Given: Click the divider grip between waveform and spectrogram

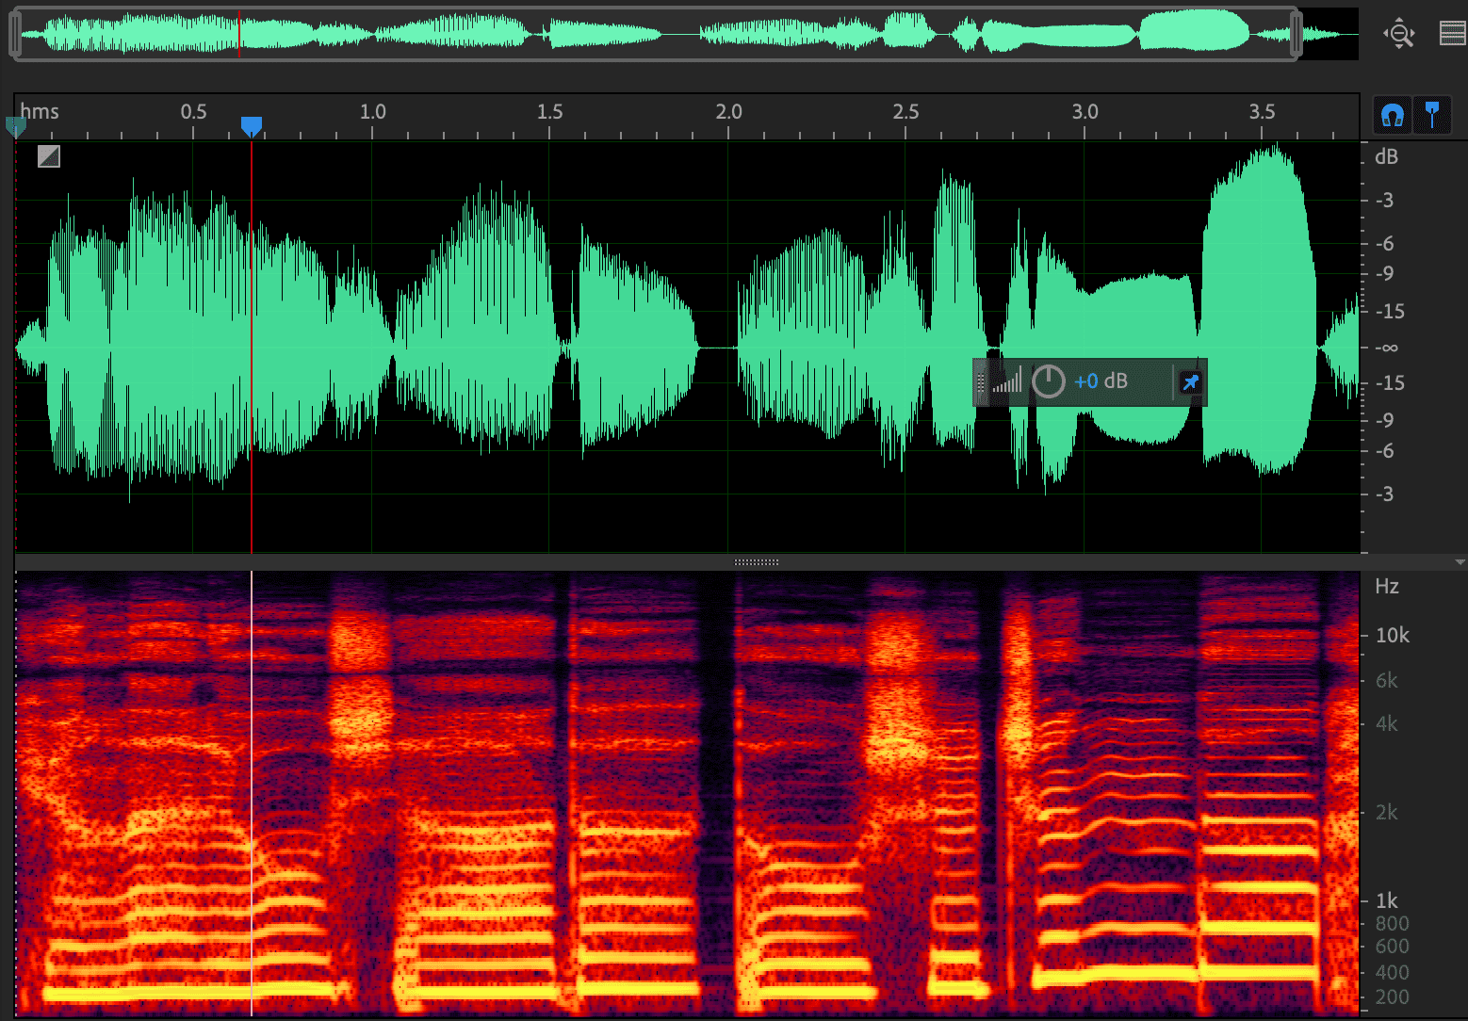Looking at the screenshot, I should point(756,562).
